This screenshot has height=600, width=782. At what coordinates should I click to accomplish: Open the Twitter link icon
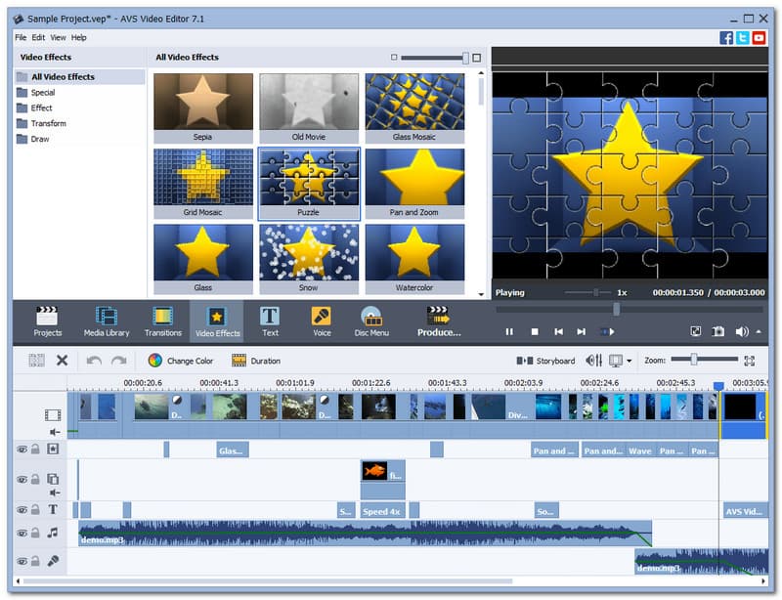pos(743,38)
